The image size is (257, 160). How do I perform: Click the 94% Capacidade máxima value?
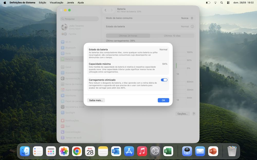[x=165, y=64]
